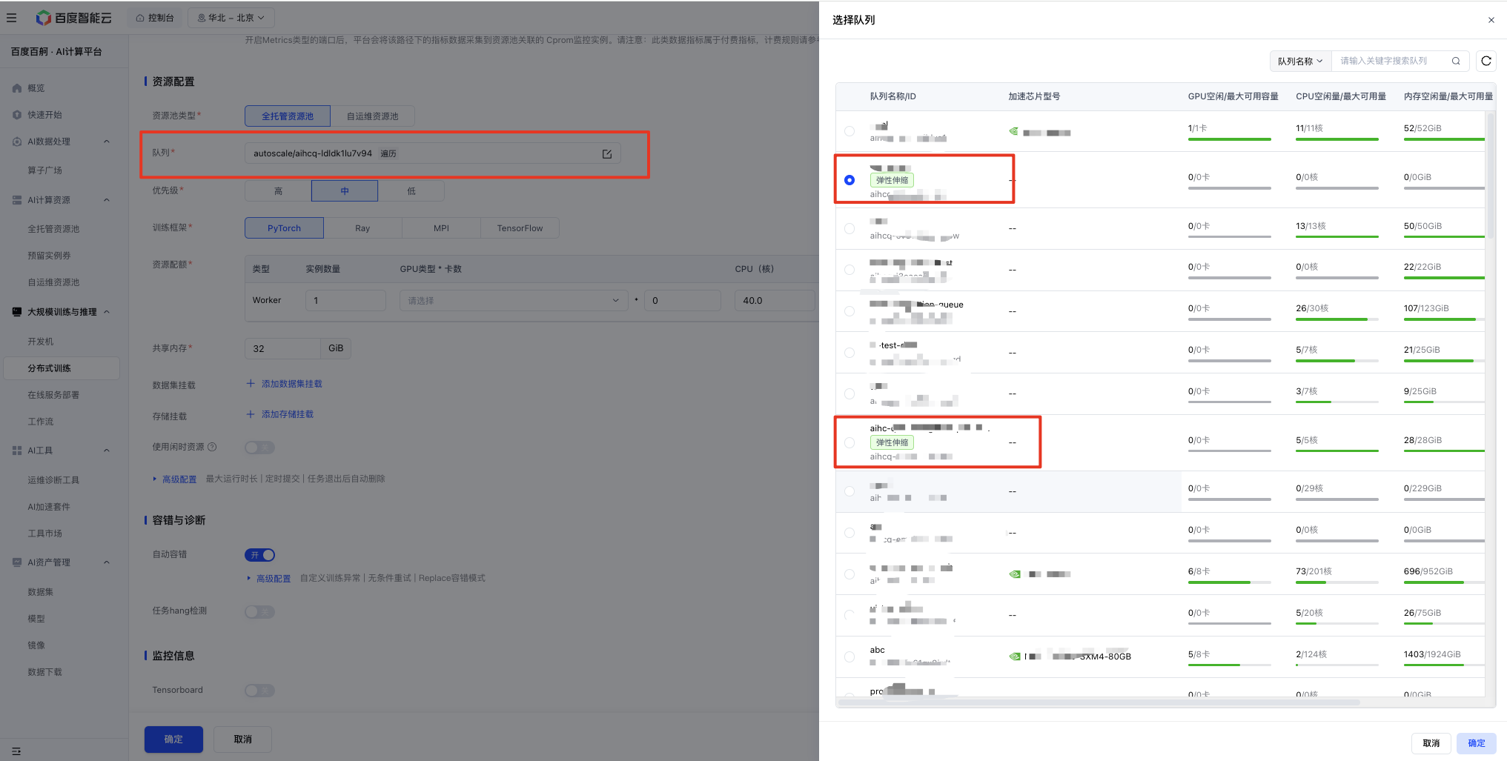Open the 华北 - 北京 region dropdown
This screenshot has height=761, width=1507.
pyautogui.click(x=231, y=18)
